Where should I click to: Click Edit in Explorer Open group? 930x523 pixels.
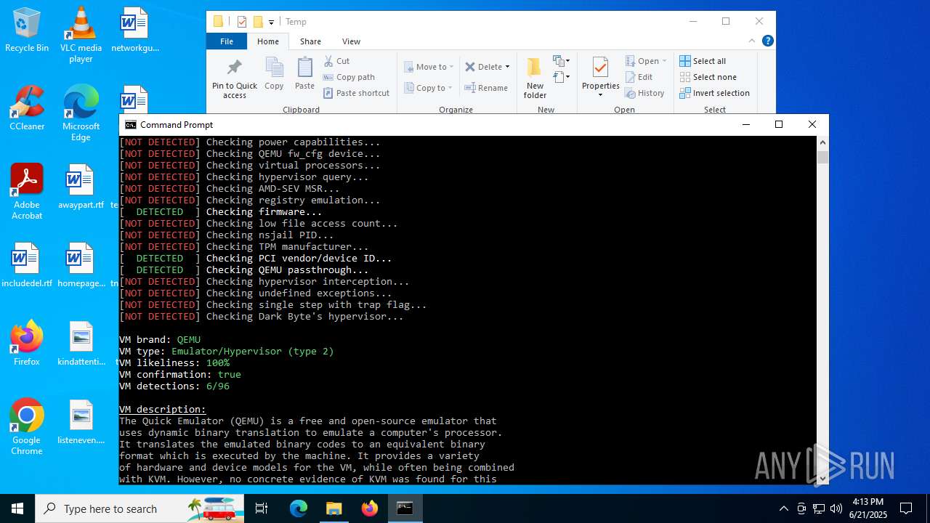point(639,77)
